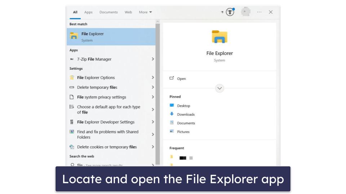Viewport: 346px width, 194px height.
Task: Click the Open action window icon
Action: click(x=172, y=78)
